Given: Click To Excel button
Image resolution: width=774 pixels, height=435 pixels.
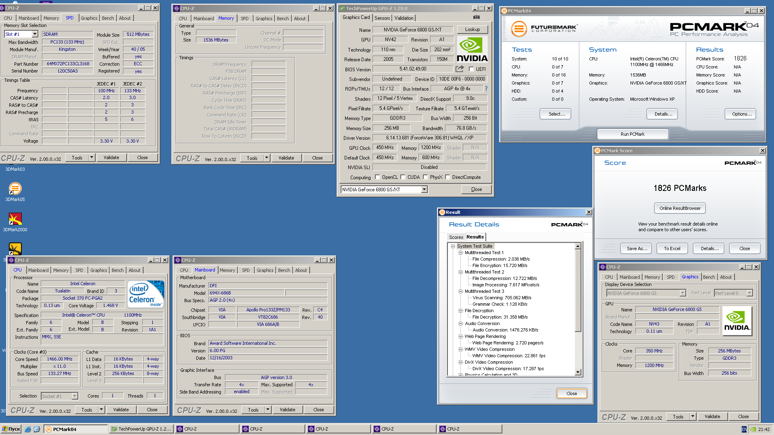Looking at the screenshot, I should (672, 249).
